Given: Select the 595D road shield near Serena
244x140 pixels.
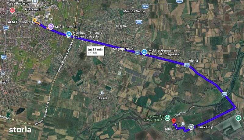Looking at the screenshot, I should tap(139, 22).
